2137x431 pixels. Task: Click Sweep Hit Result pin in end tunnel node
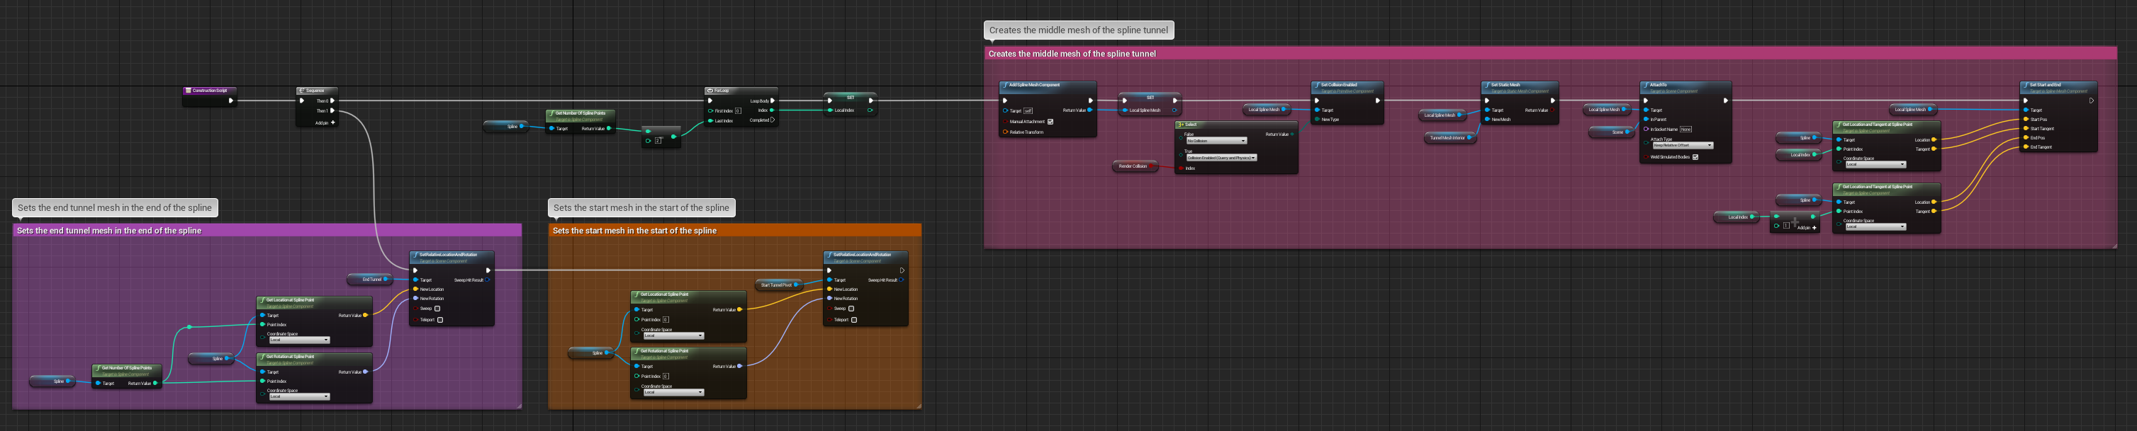click(x=488, y=280)
